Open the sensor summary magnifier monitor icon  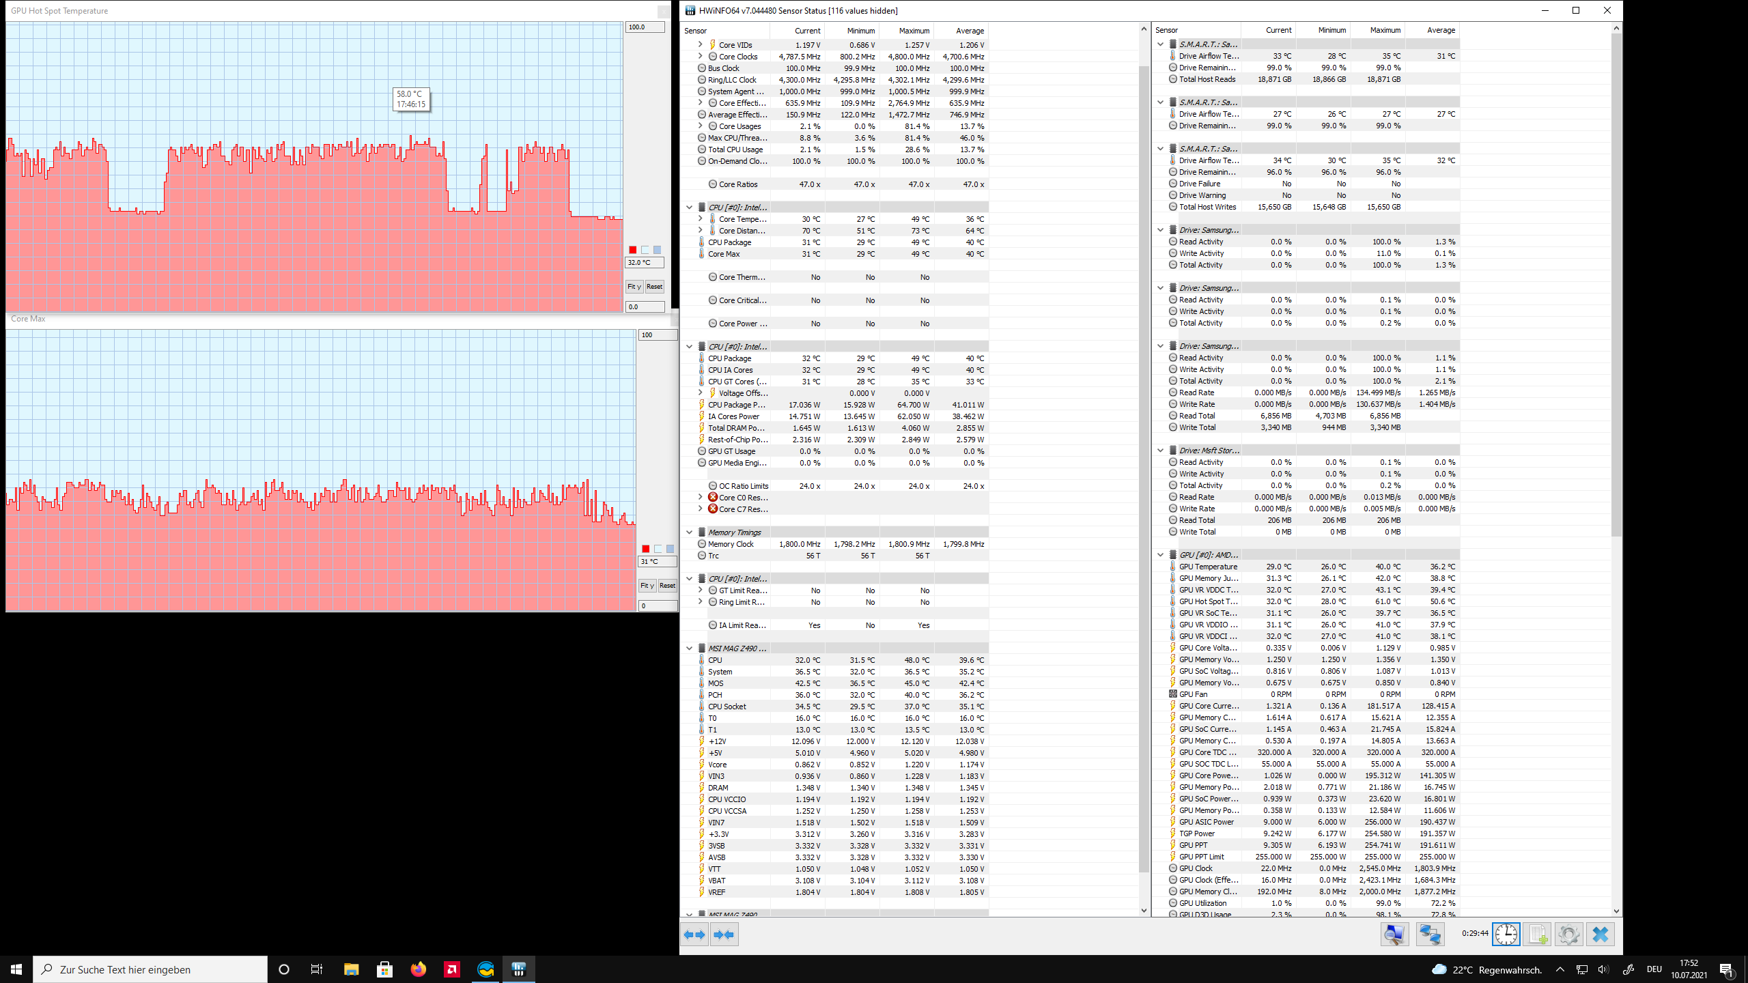[x=1394, y=934]
